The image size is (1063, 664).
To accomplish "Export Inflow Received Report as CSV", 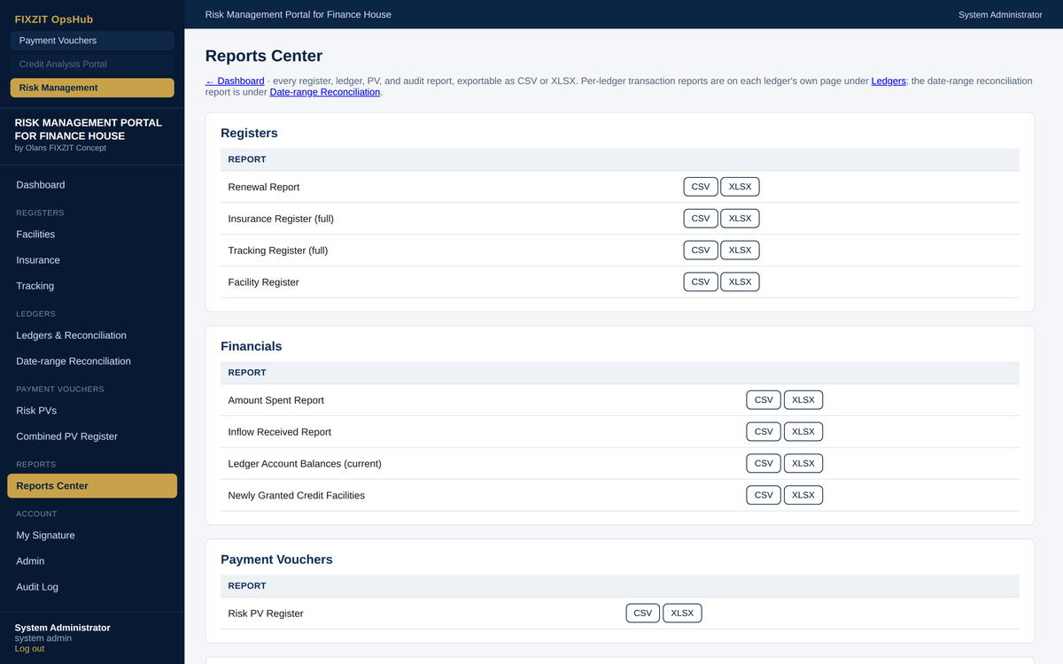I will [764, 432].
